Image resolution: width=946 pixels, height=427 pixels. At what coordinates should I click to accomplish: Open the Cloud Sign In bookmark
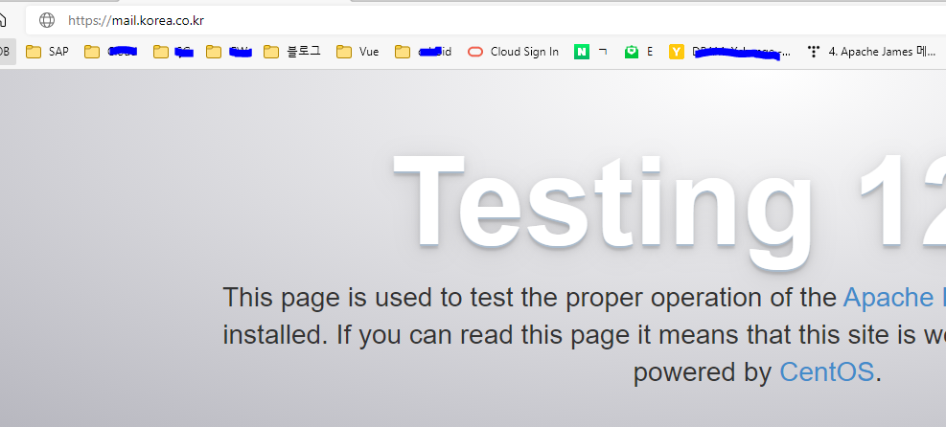[x=514, y=52]
